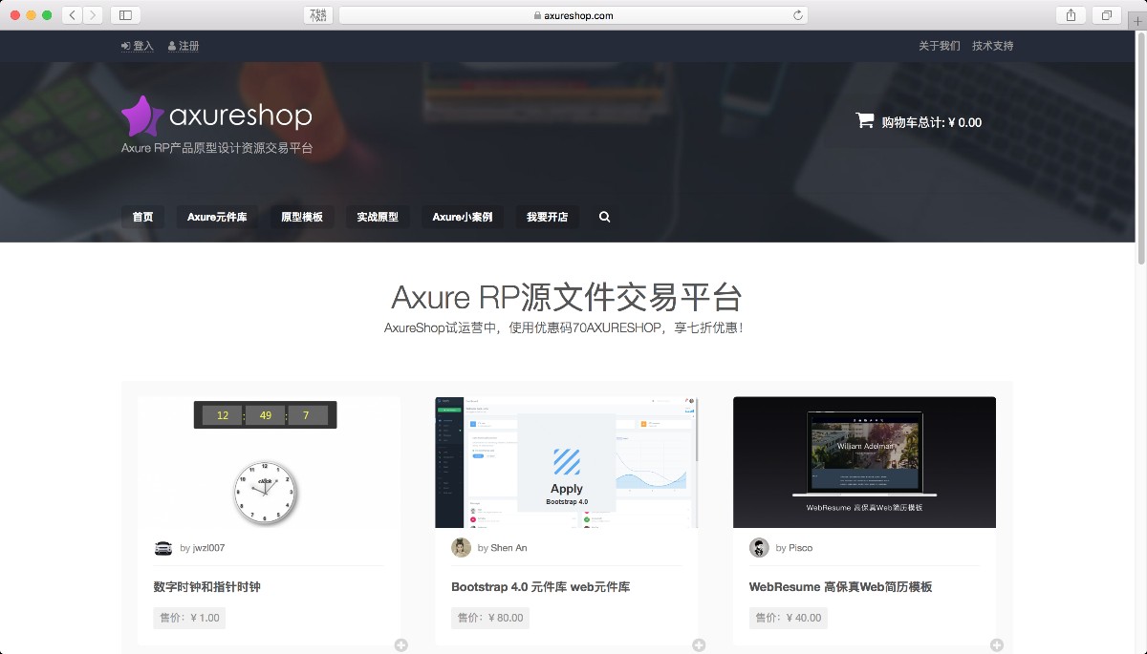Open the Axure元件库 menu item
This screenshot has width=1147, height=654.
click(217, 217)
